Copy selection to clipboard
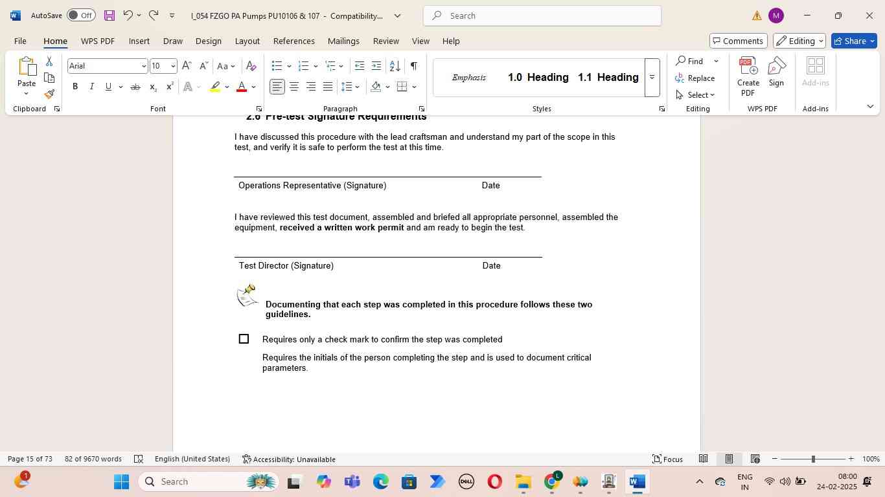The height and width of the screenshot is (497, 885). (49, 78)
